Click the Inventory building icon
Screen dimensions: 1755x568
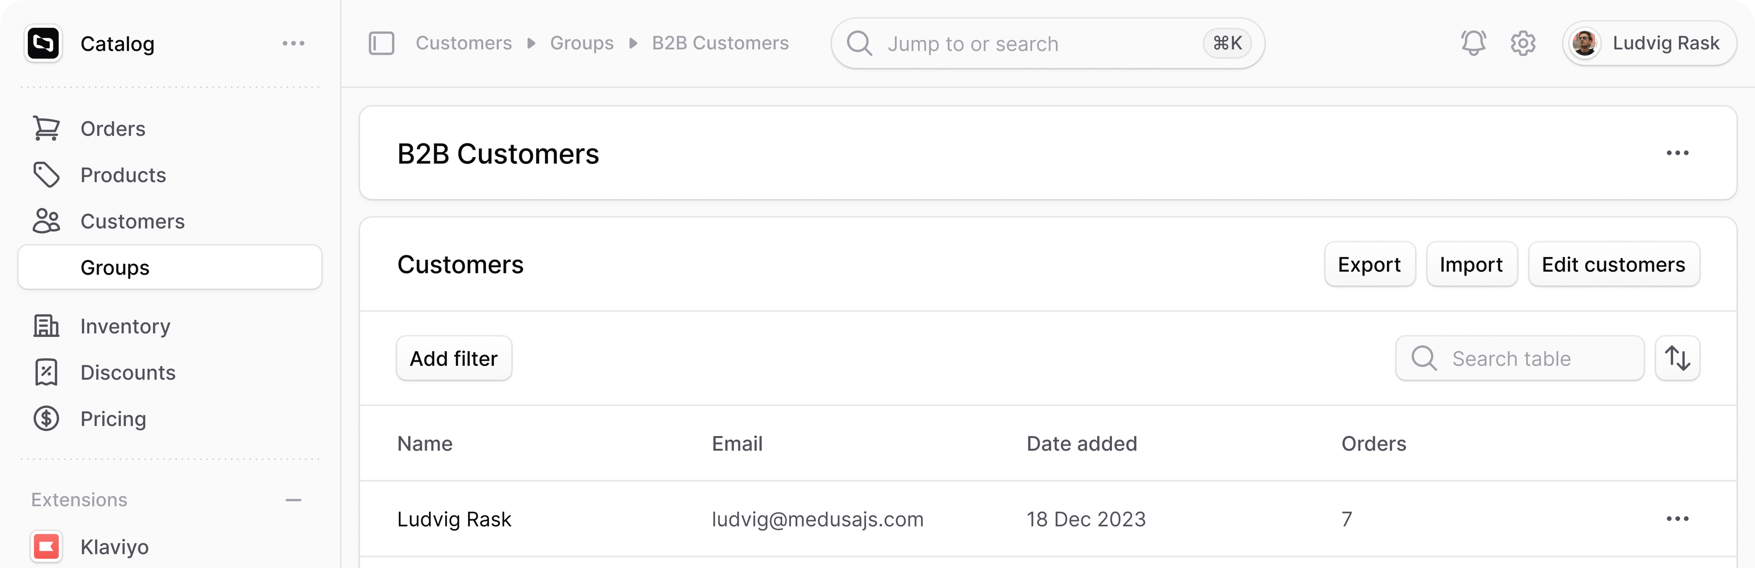click(46, 326)
